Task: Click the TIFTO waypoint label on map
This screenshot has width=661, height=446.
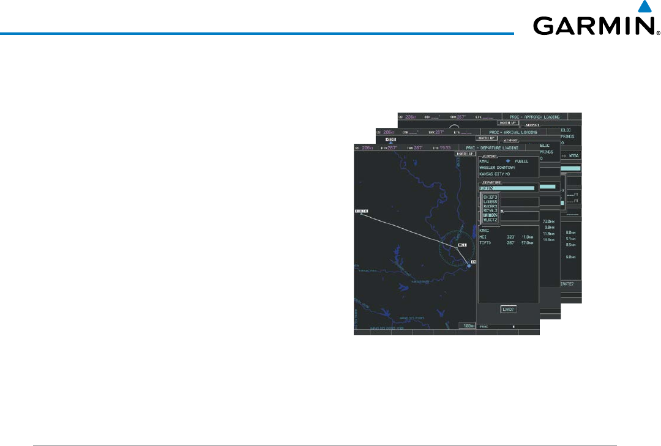Action: coord(361,211)
